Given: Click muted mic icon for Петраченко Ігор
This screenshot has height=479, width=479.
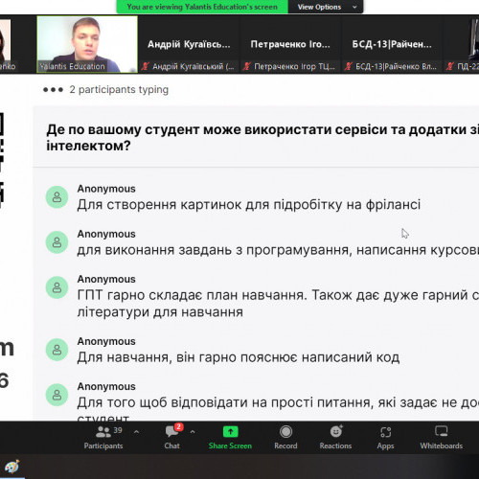Looking at the screenshot, I should pos(246,66).
